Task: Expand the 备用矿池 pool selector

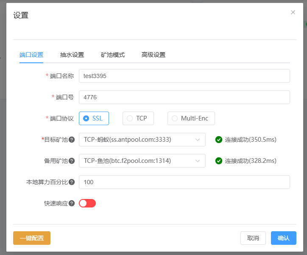Action: [142, 161]
